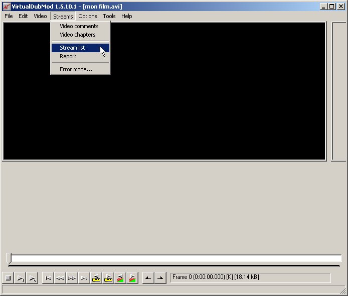
Task: Jump to the start of the video
Action: coord(48,278)
